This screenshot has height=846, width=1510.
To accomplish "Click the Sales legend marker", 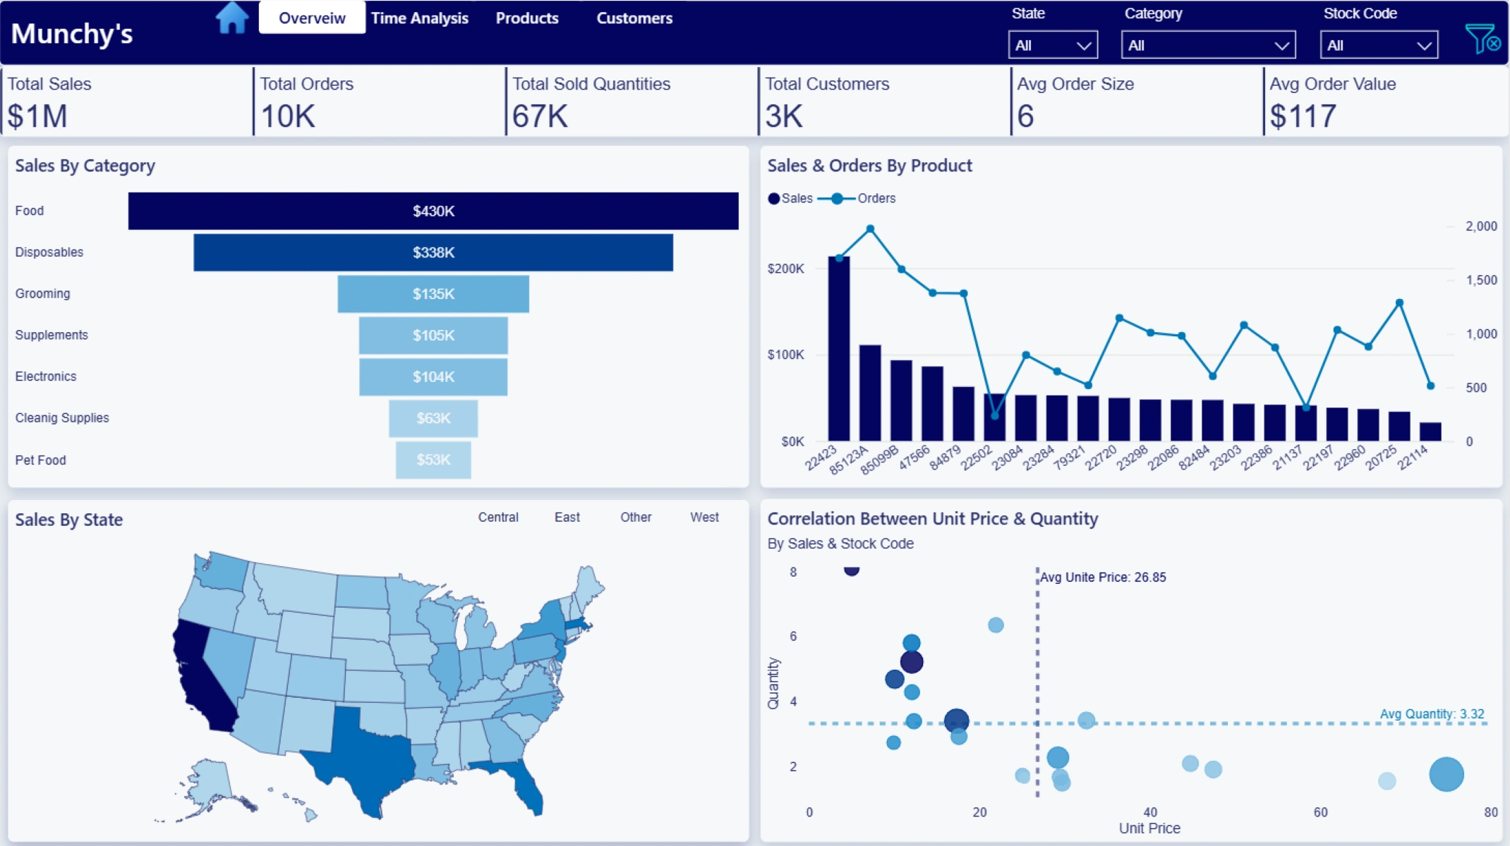I will pyautogui.click(x=774, y=199).
